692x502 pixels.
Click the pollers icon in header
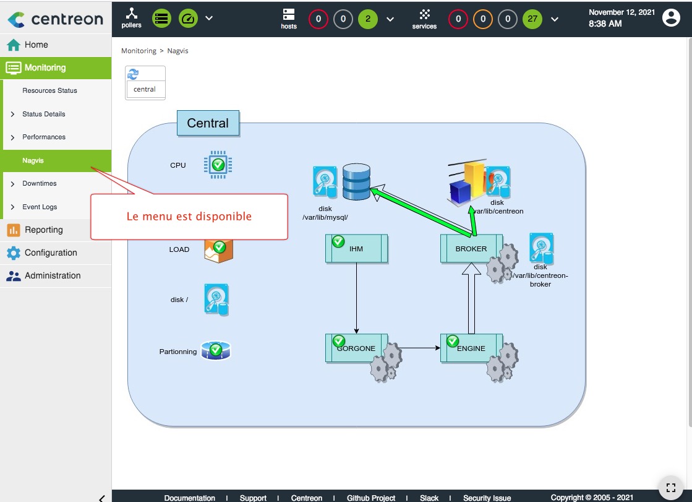point(131,18)
